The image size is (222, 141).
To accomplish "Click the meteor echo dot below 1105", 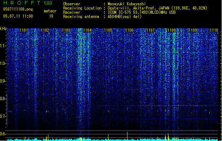I will [x=108, y=111].
